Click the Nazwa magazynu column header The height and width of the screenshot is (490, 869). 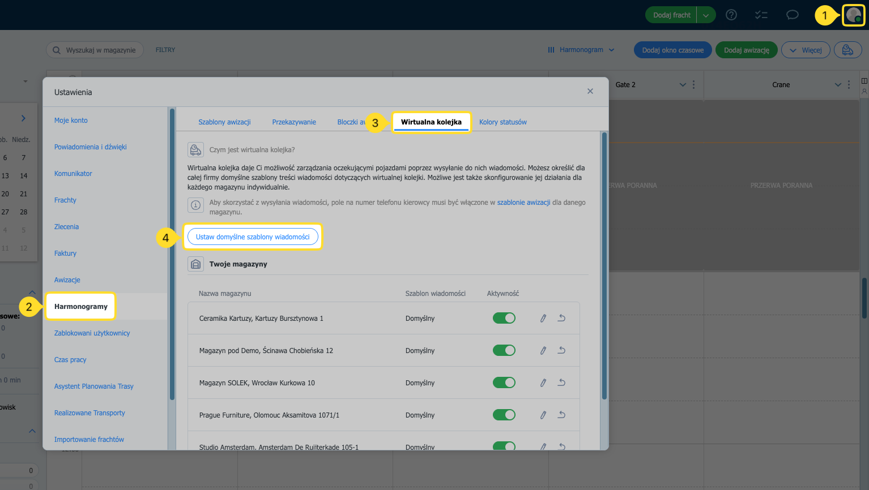click(225, 294)
